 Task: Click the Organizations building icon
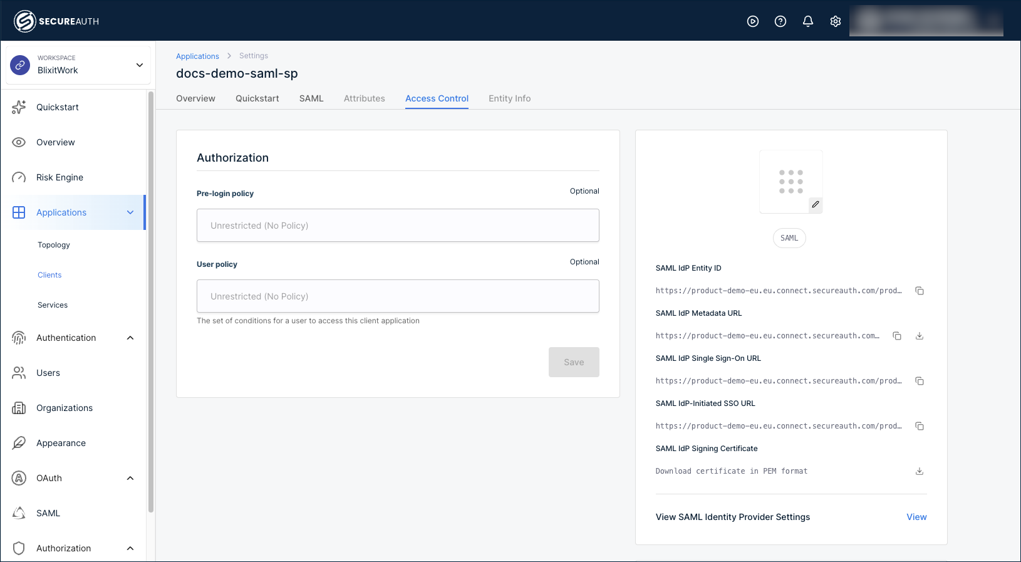[x=19, y=408]
